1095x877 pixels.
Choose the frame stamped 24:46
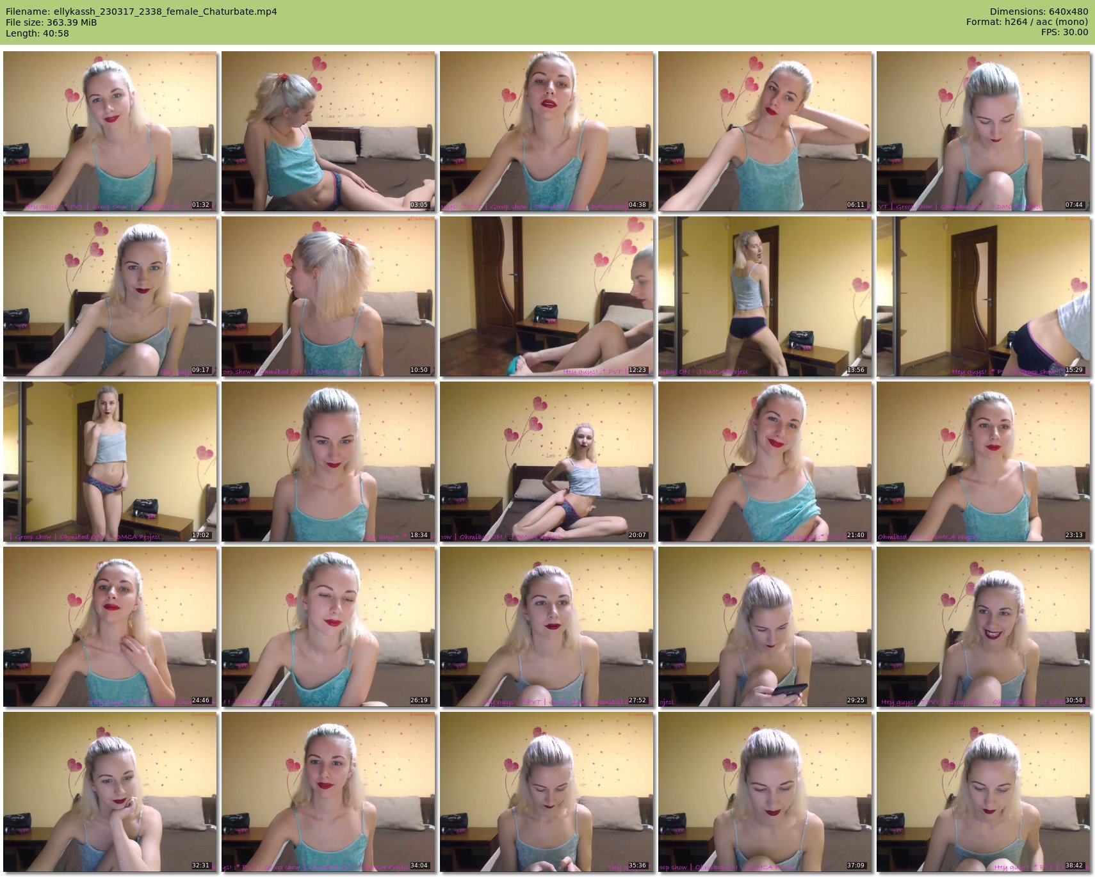point(110,627)
